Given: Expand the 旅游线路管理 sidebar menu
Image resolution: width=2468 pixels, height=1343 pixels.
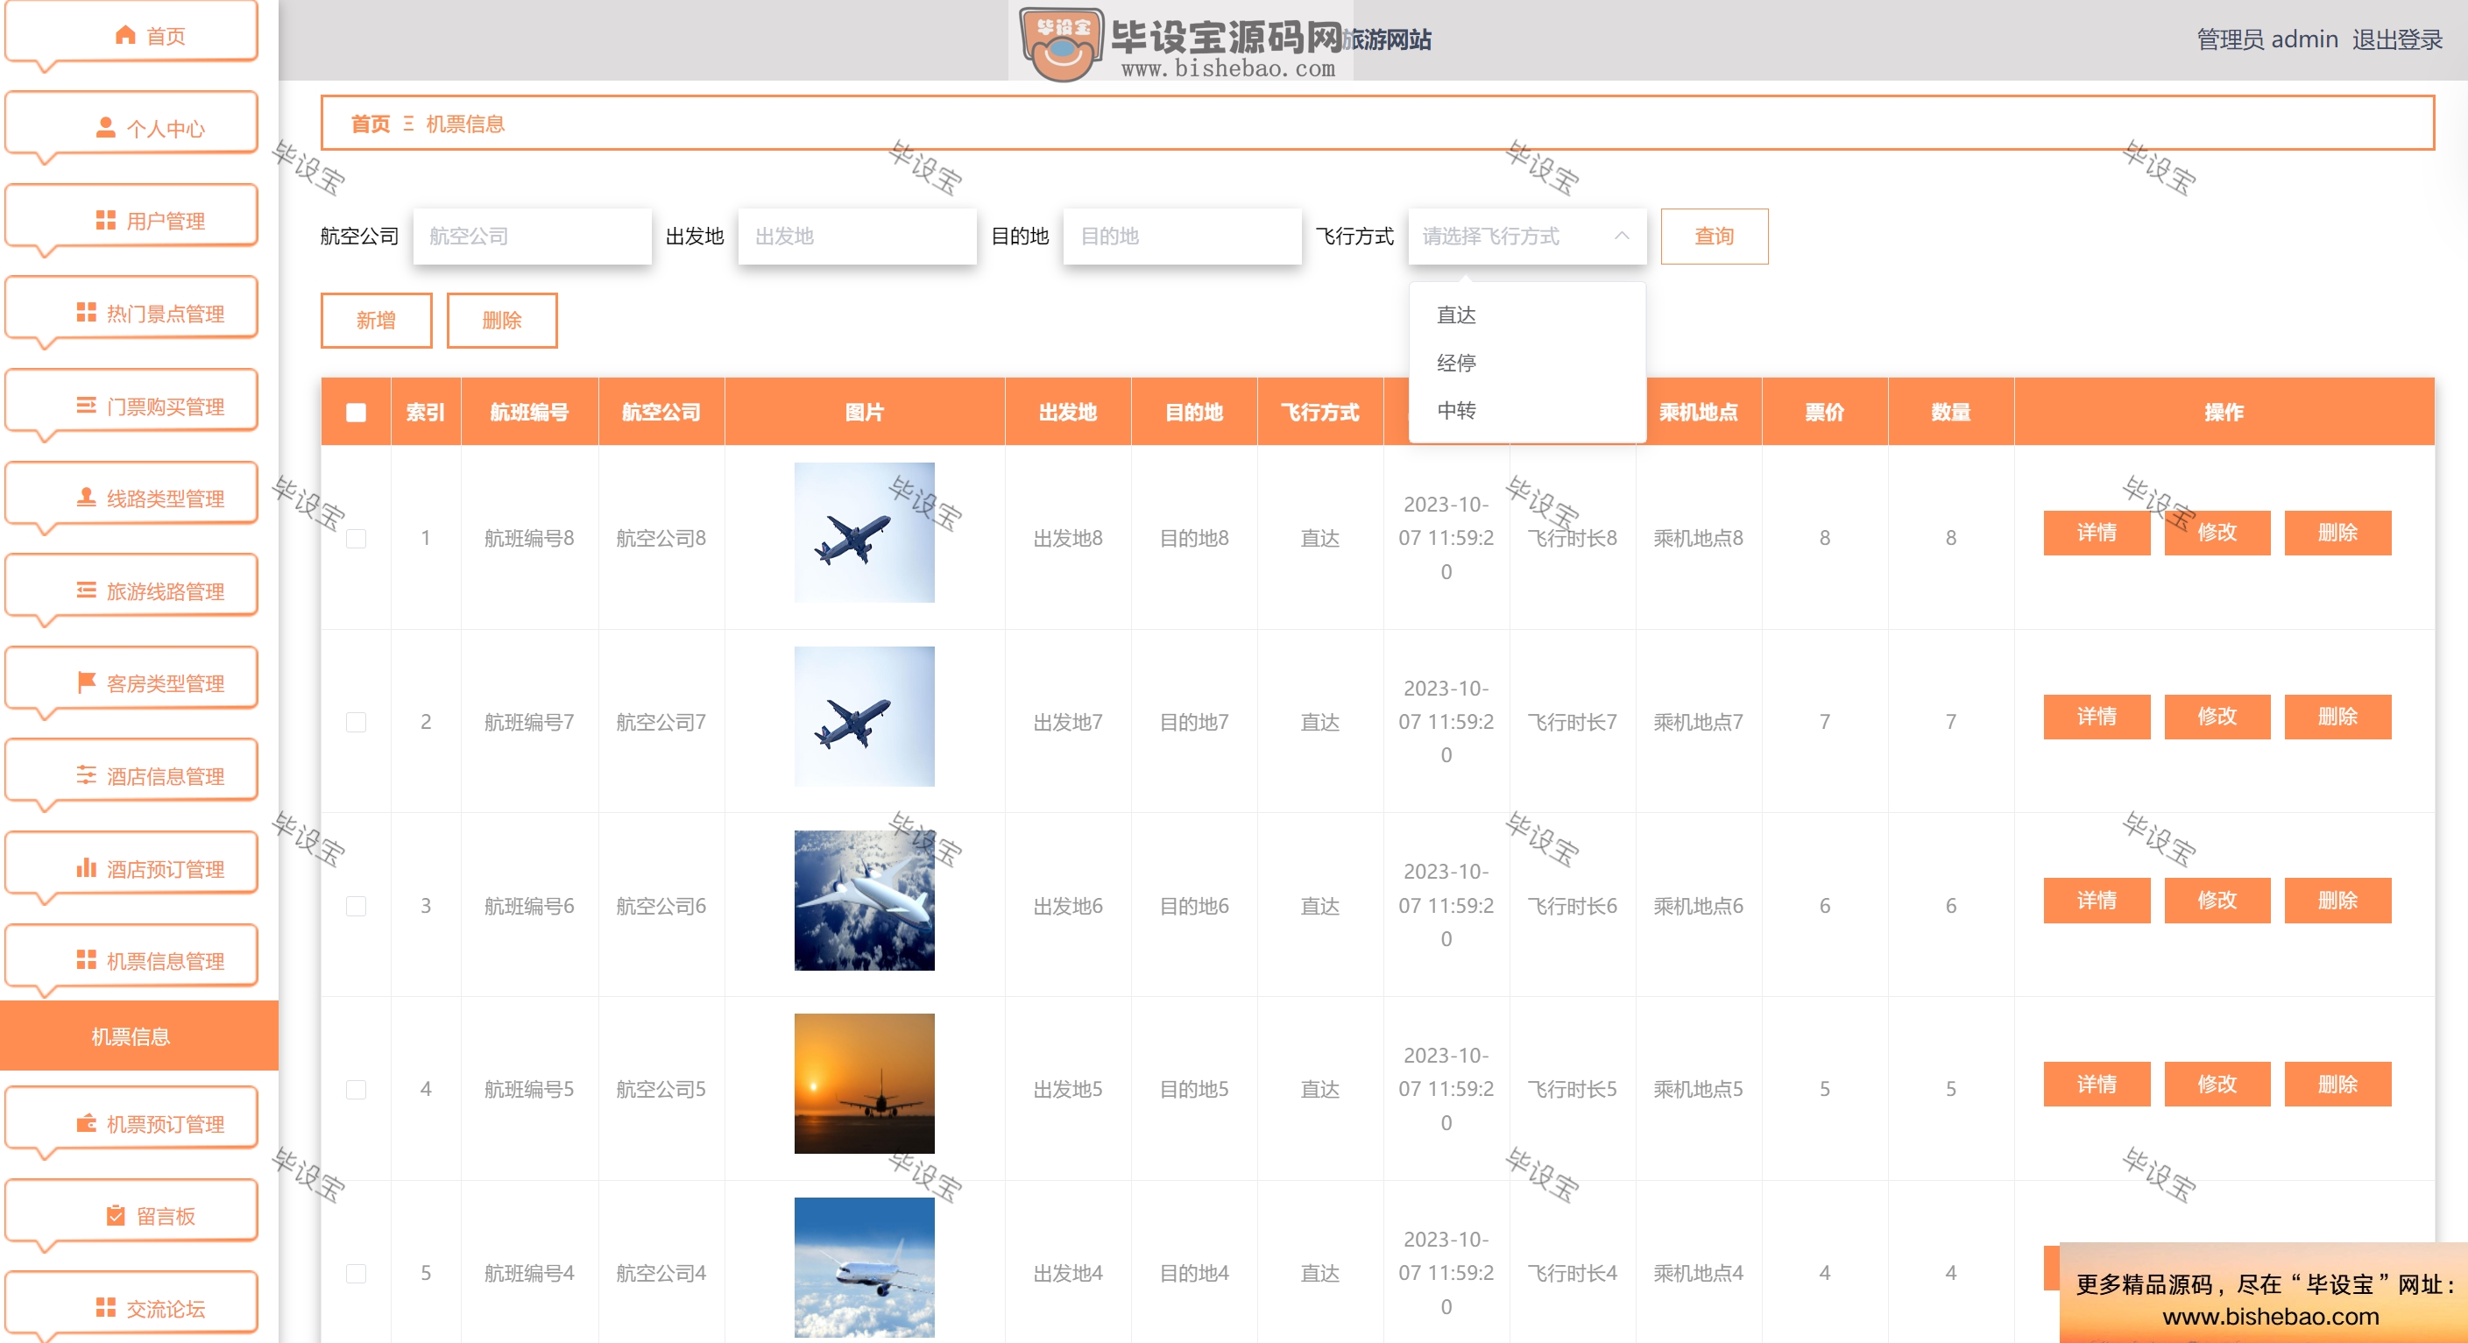Looking at the screenshot, I should click(131, 591).
